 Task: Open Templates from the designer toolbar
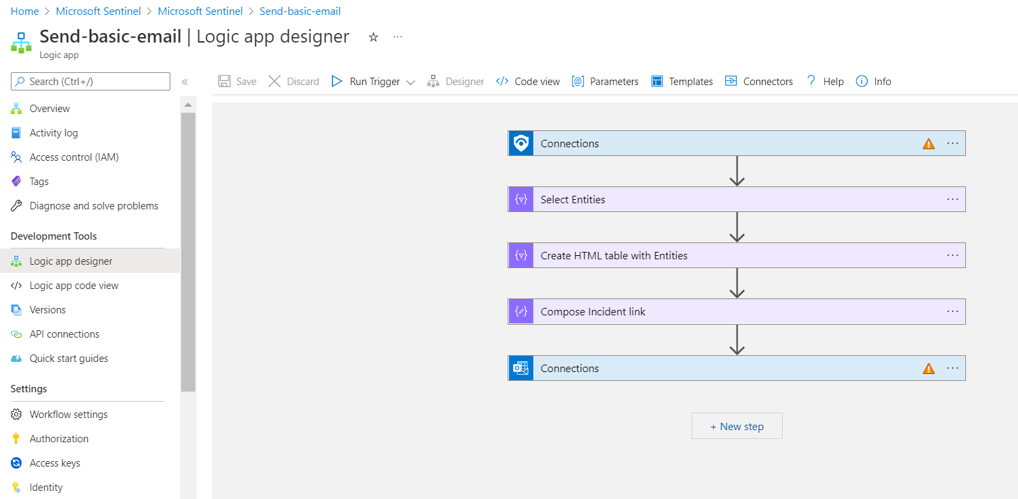682,81
